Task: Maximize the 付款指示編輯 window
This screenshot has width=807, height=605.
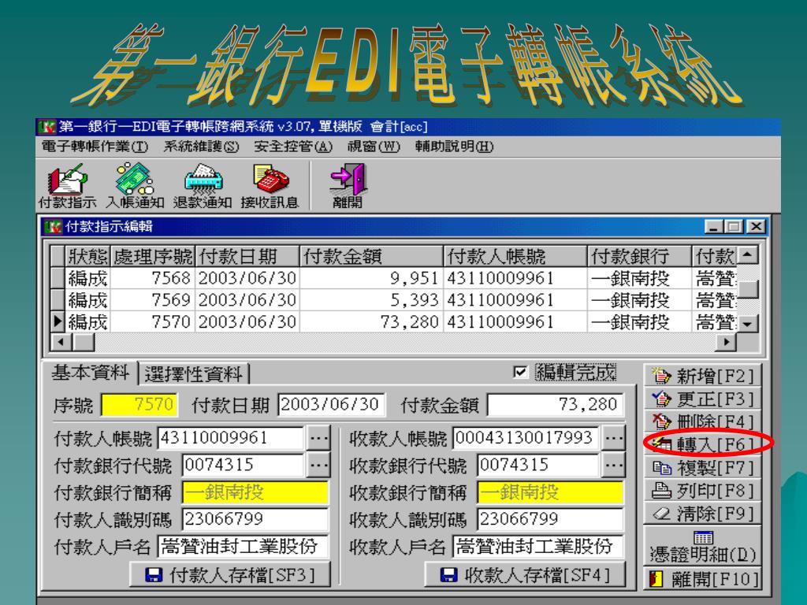Action: 734,226
